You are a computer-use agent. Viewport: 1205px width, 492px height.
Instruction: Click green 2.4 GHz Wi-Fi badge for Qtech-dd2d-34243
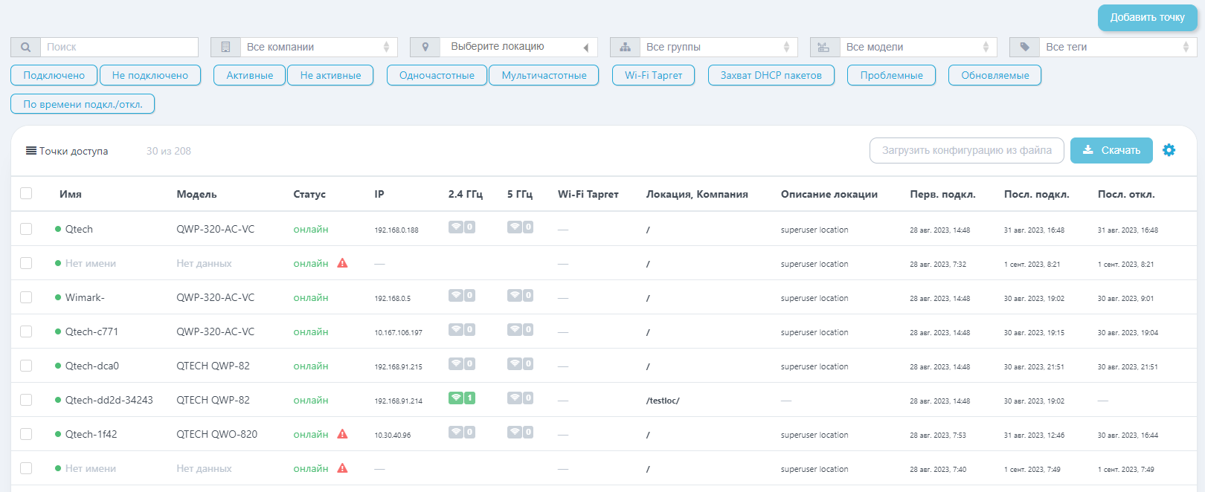pos(462,398)
